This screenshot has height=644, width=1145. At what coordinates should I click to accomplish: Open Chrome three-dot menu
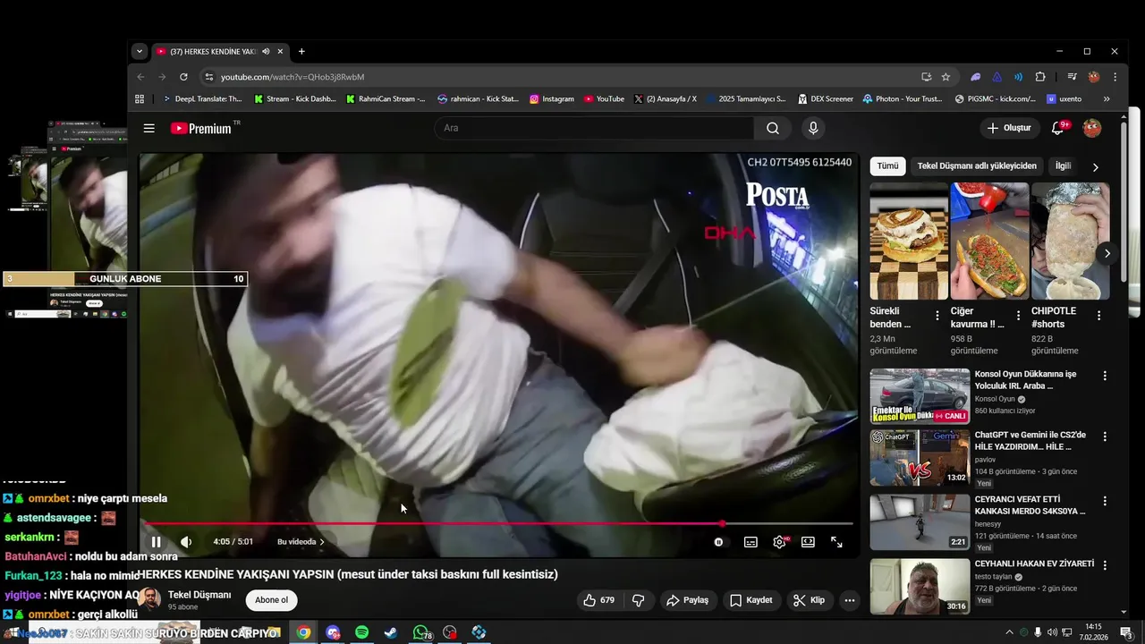pyautogui.click(x=1115, y=77)
